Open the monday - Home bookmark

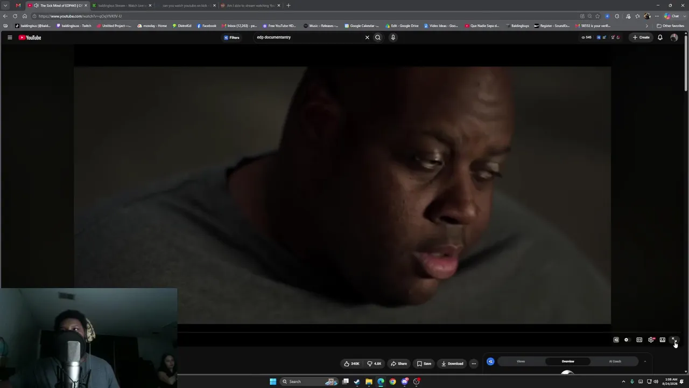pos(152,26)
